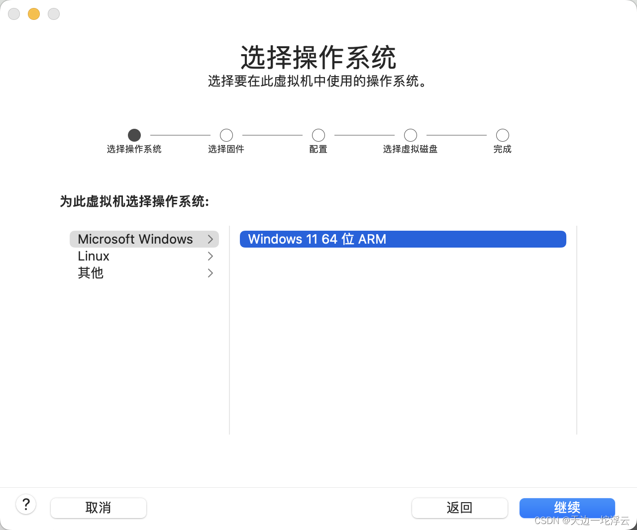Expand the Linux chevron arrow
This screenshot has width=637, height=530.
click(211, 256)
